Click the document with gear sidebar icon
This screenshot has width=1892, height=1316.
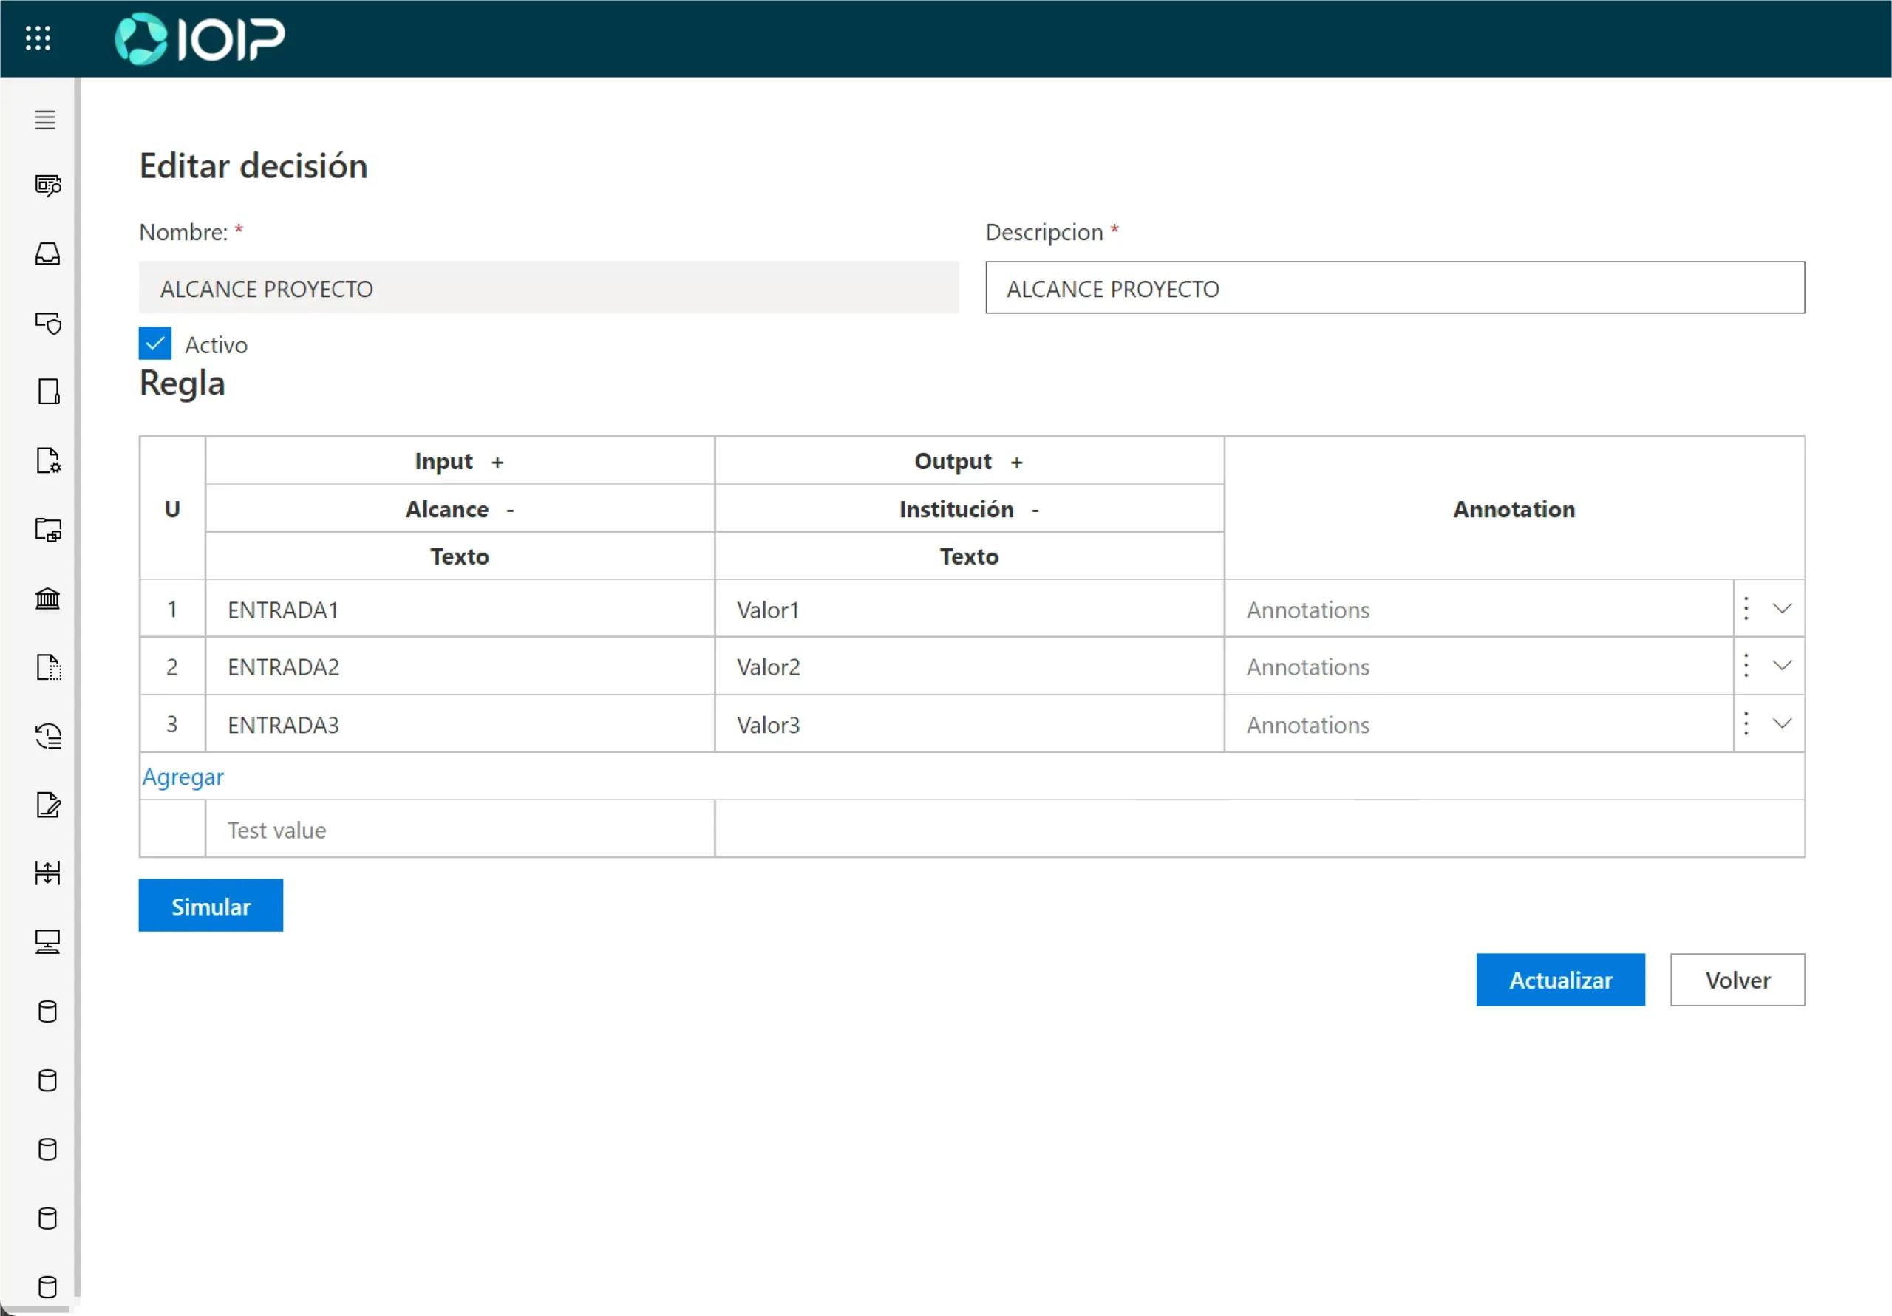coord(48,460)
